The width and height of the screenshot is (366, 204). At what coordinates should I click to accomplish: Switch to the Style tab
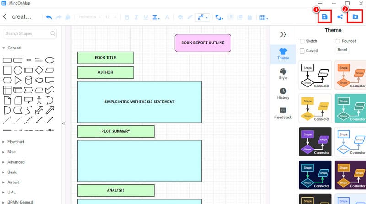[x=283, y=74]
